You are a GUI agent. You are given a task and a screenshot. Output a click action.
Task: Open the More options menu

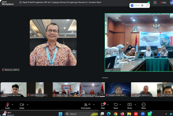point(144,106)
